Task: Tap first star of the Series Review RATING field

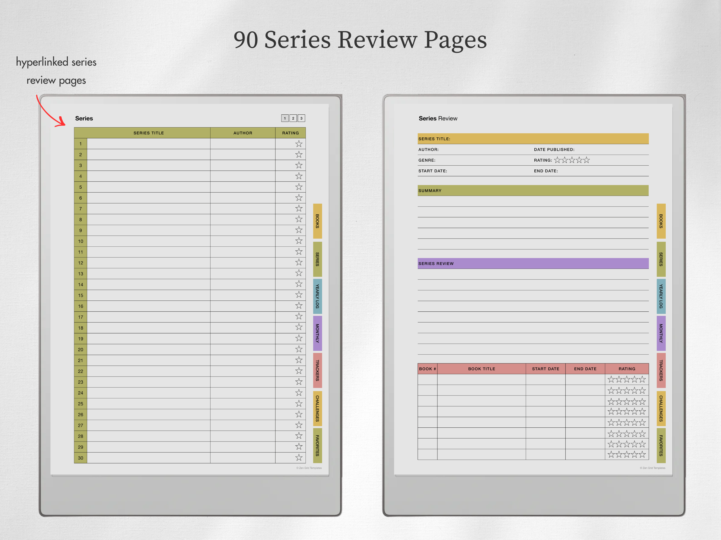Action: pos(557,160)
